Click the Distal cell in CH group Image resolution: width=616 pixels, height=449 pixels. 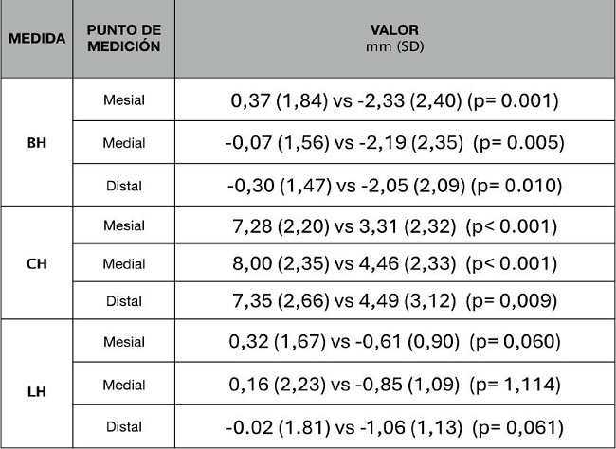pyautogui.click(x=123, y=300)
